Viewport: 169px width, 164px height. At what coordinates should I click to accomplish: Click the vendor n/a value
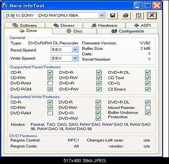pos(147,146)
